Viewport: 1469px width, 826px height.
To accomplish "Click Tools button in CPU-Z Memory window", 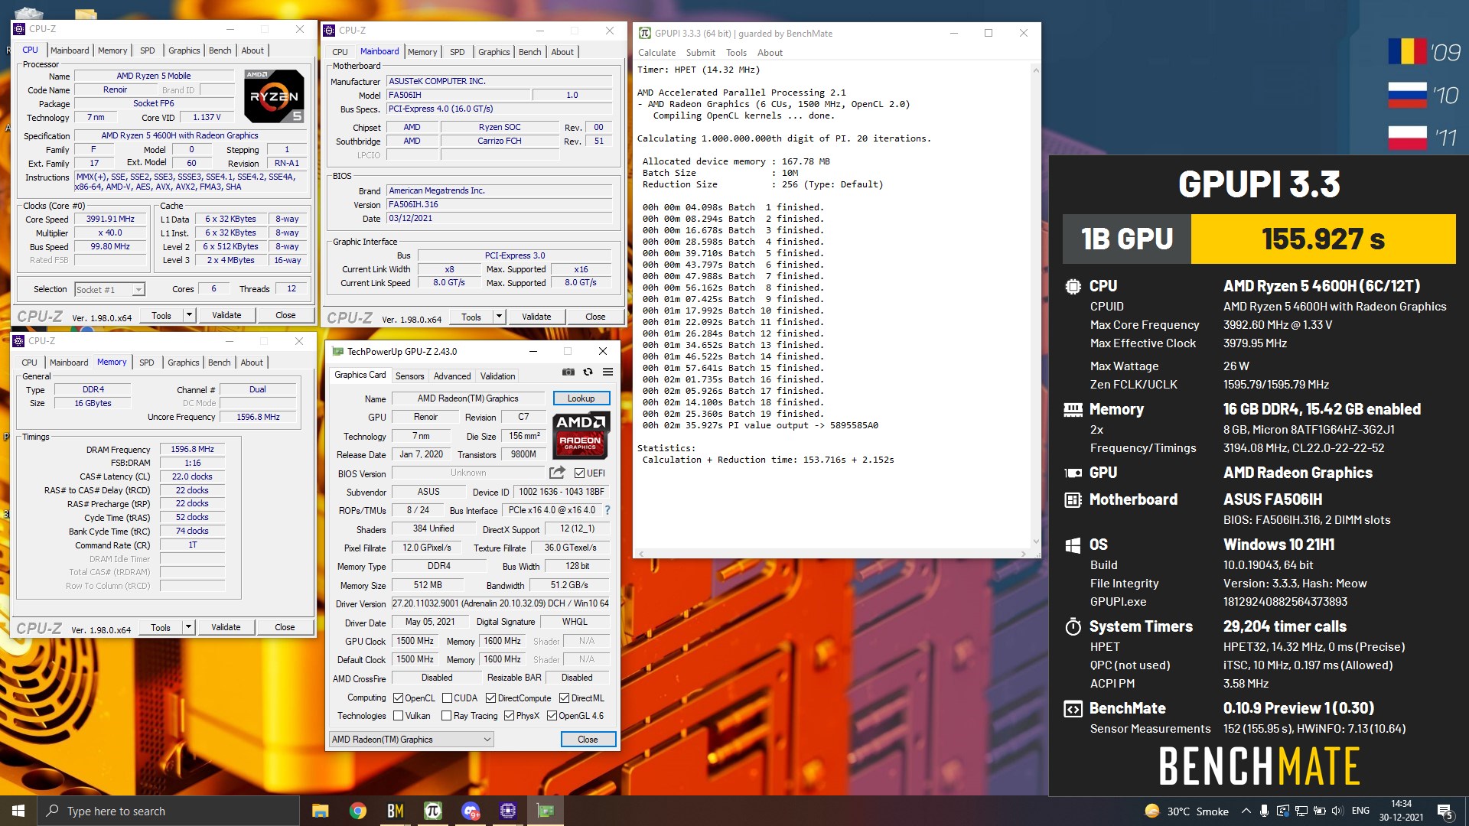I will [161, 626].
